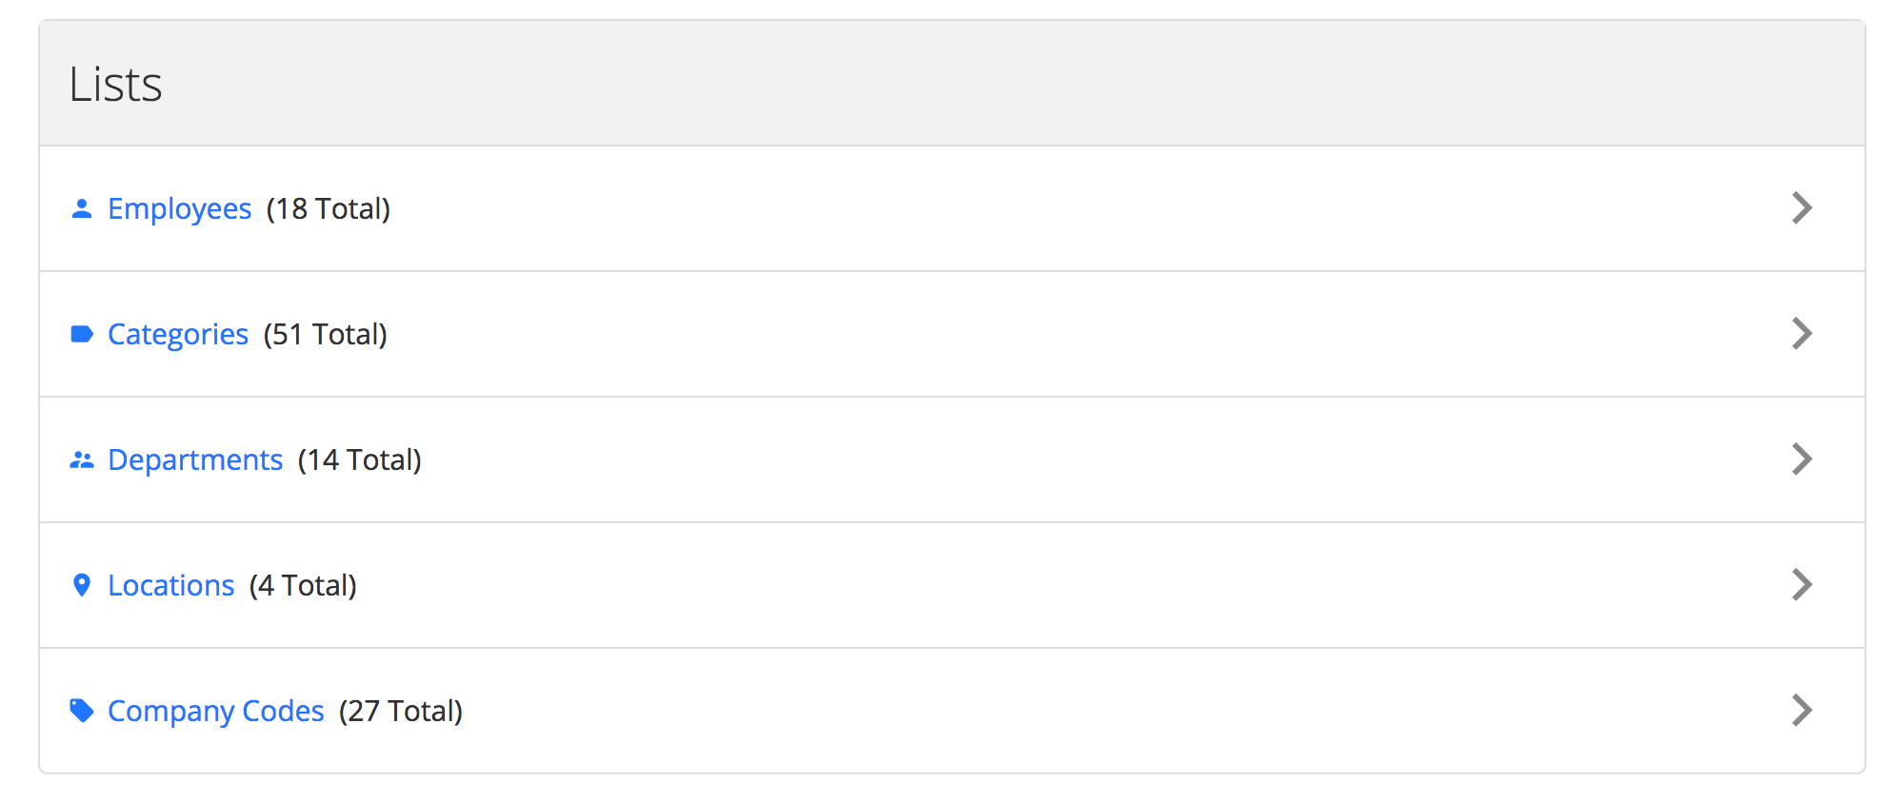Screen dimensions: 1895x801
Task: Click the Lists panel heading
Action: pos(115,84)
